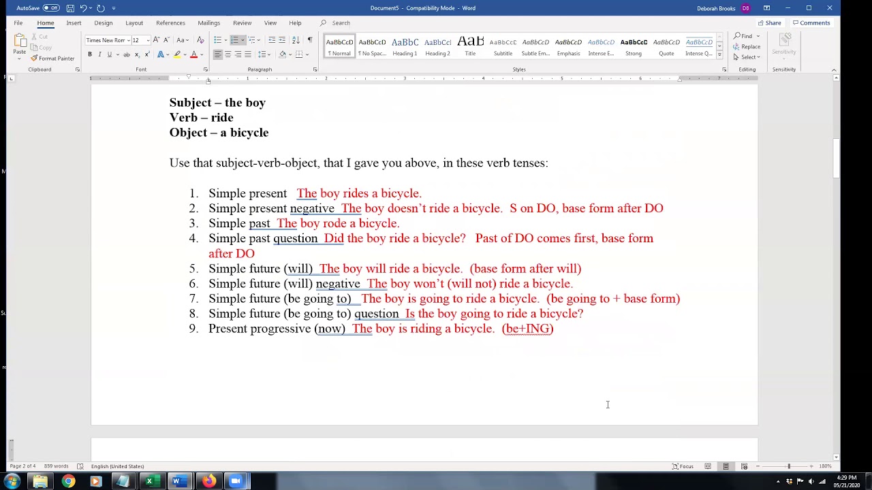Click the zoom slider in status bar
This screenshot has height=490, width=872.
(789, 466)
